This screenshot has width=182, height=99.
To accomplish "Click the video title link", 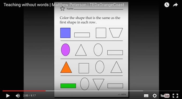I will 64,5.
